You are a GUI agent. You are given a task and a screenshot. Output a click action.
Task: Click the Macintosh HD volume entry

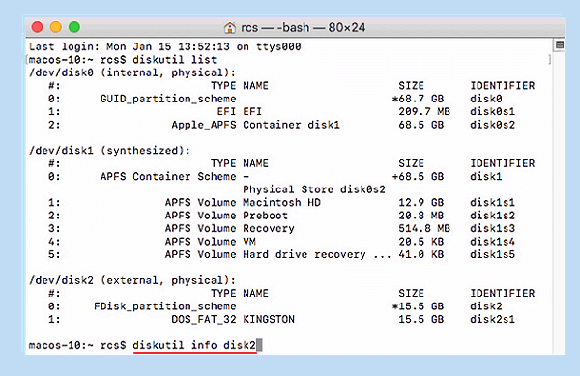click(x=281, y=203)
